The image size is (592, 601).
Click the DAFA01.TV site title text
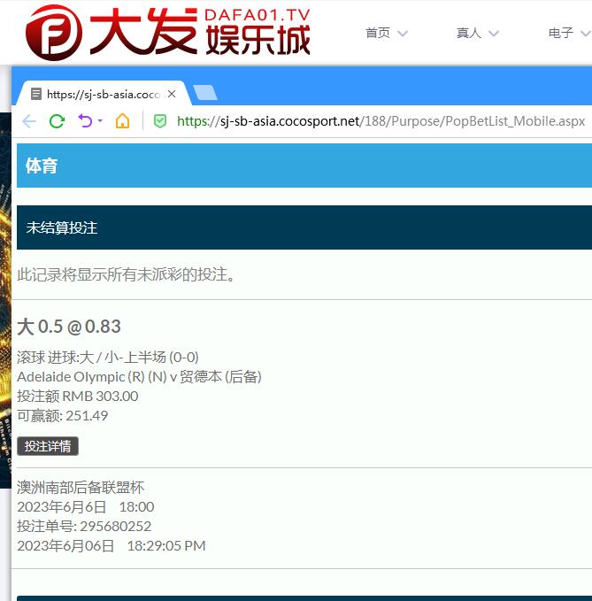click(x=257, y=15)
